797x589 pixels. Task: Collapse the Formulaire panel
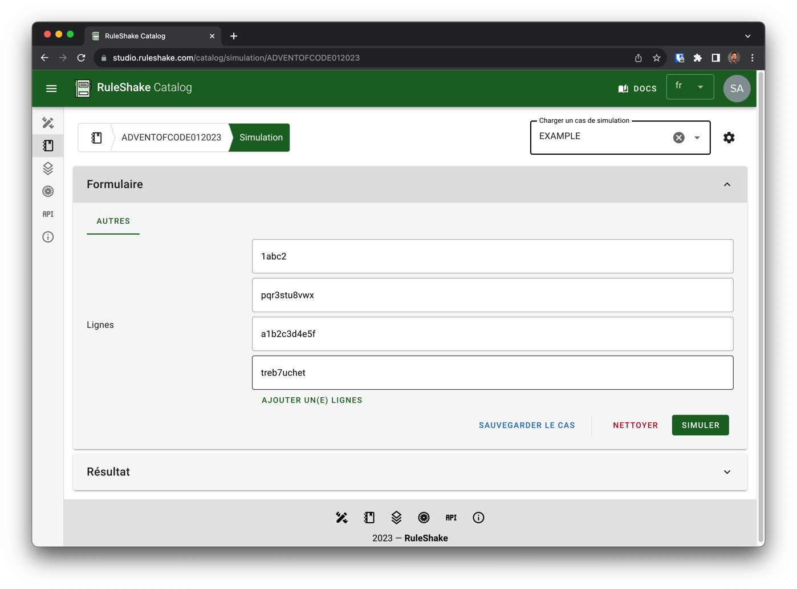(727, 184)
